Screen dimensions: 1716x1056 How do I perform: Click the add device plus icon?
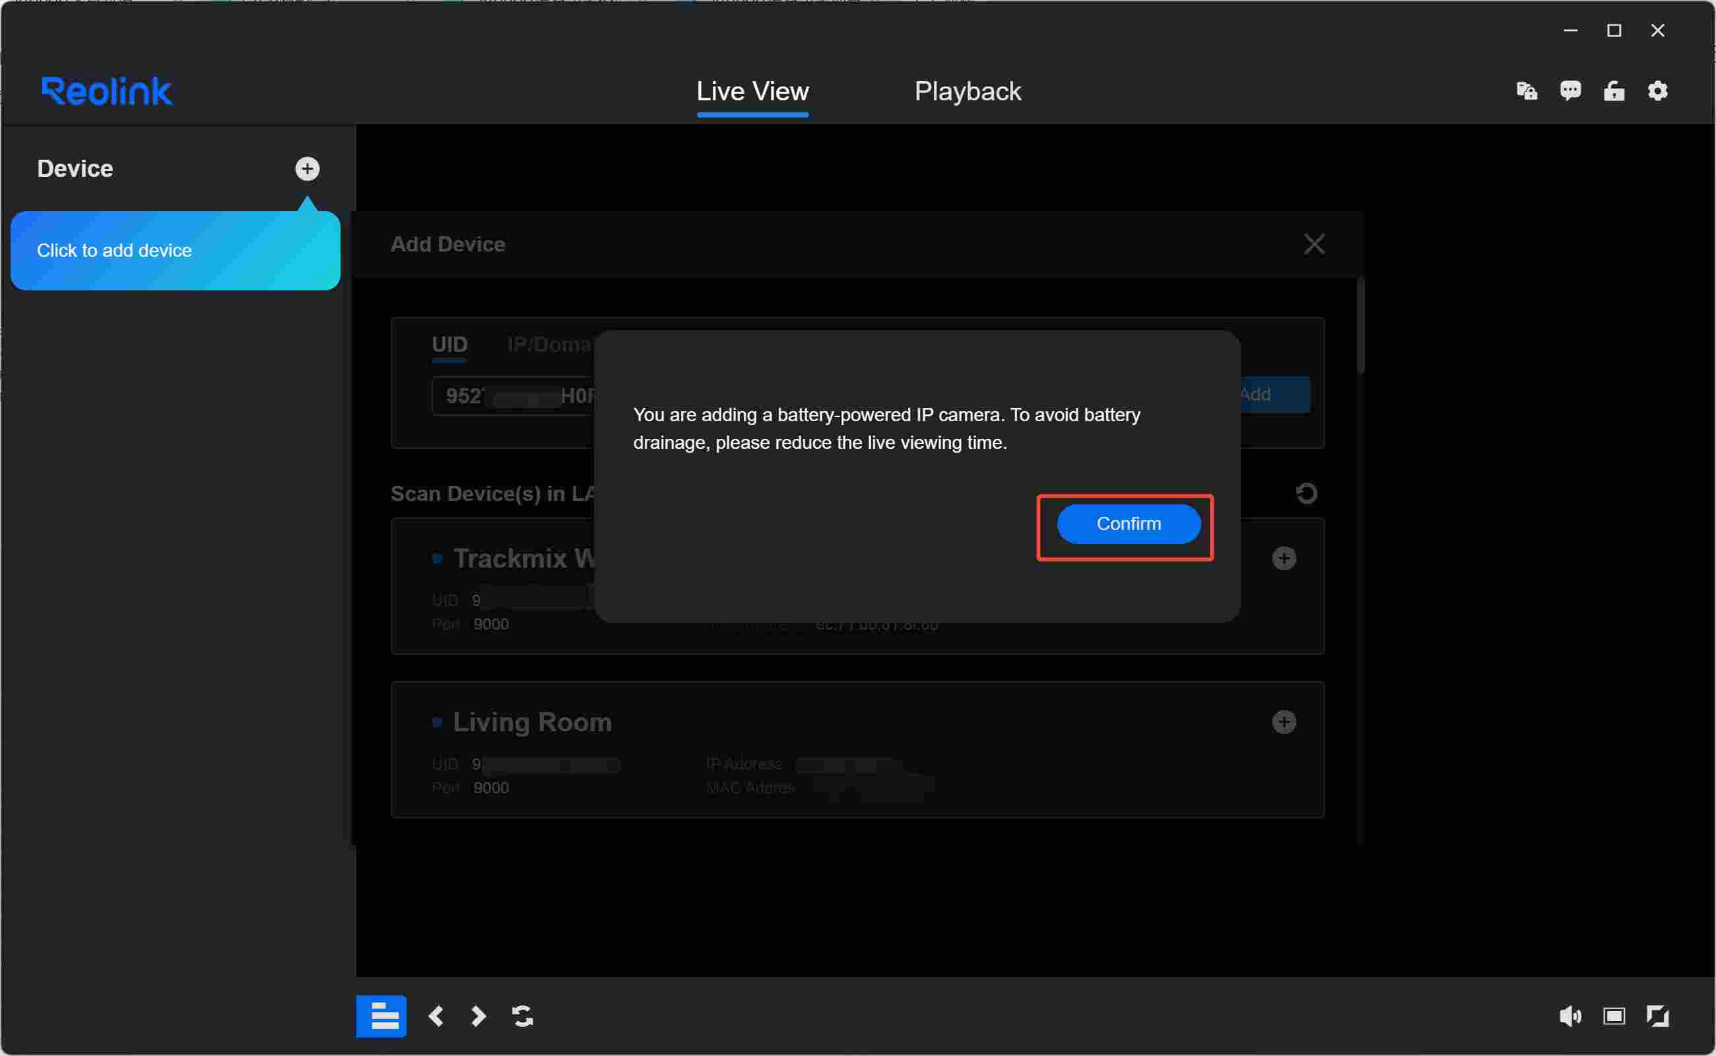[308, 168]
